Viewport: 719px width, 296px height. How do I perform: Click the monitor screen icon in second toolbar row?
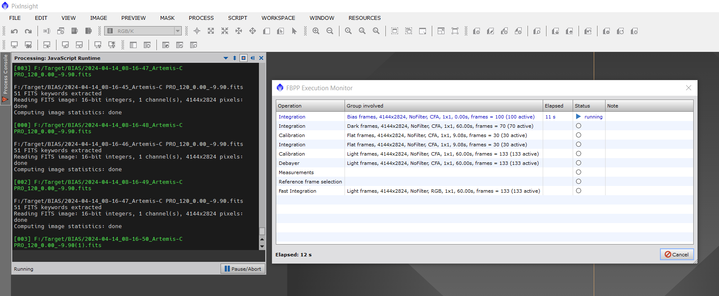pos(14,45)
